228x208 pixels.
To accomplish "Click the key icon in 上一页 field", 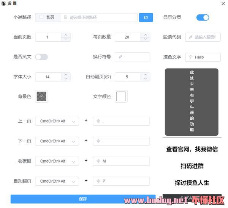I will tap(98, 121).
